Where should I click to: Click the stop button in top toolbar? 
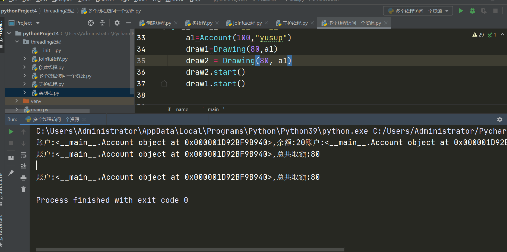495,11
